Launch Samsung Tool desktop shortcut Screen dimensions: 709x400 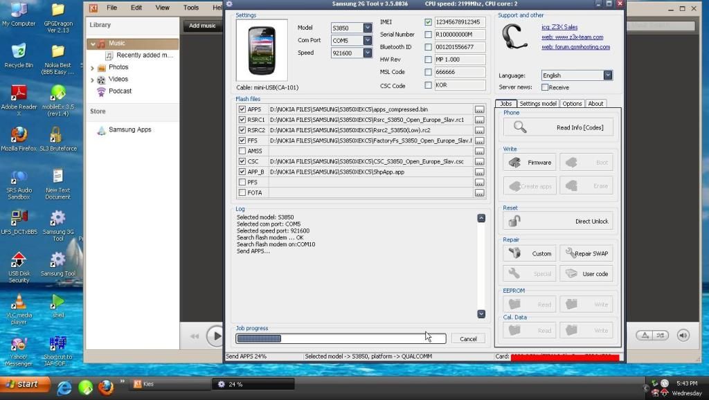click(58, 264)
